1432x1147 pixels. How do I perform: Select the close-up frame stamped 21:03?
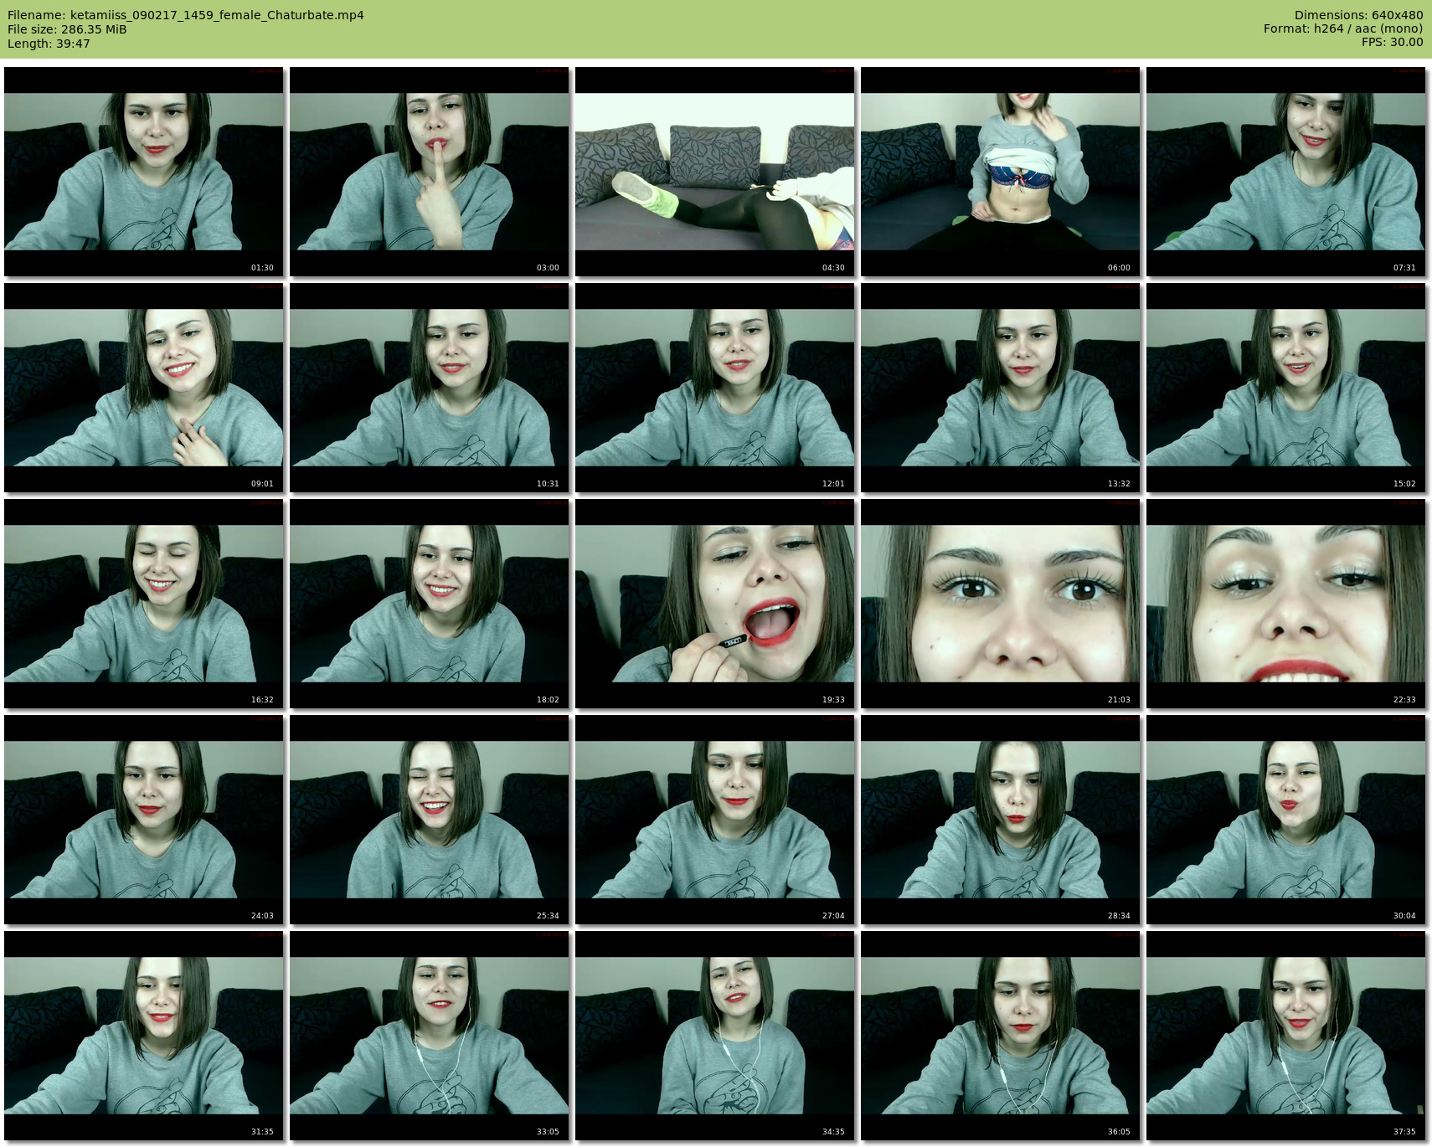tap(1001, 604)
